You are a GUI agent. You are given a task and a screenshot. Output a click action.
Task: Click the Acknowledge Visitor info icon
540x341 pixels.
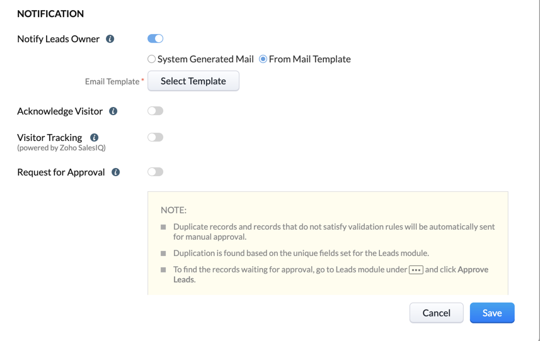point(113,111)
